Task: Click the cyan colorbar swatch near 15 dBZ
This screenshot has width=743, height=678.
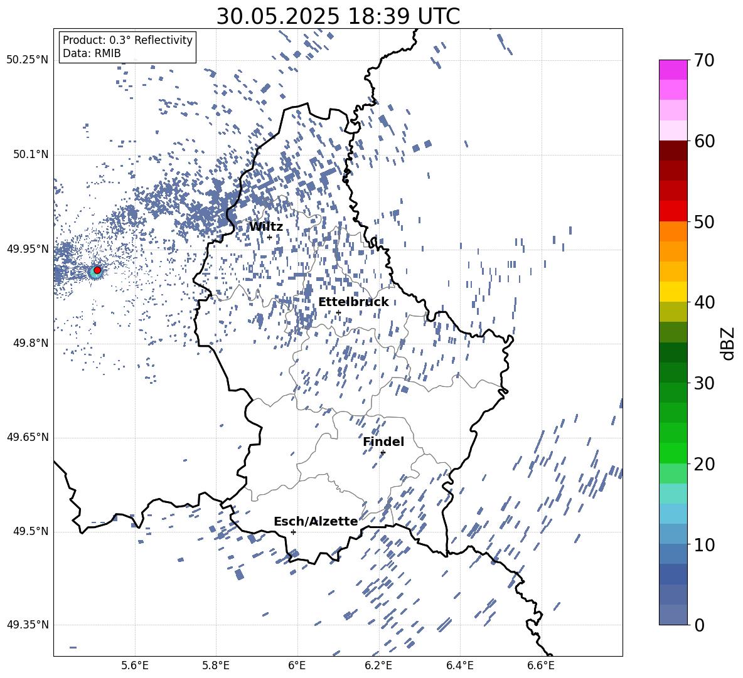Action: pyautogui.click(x=673, y=494)
